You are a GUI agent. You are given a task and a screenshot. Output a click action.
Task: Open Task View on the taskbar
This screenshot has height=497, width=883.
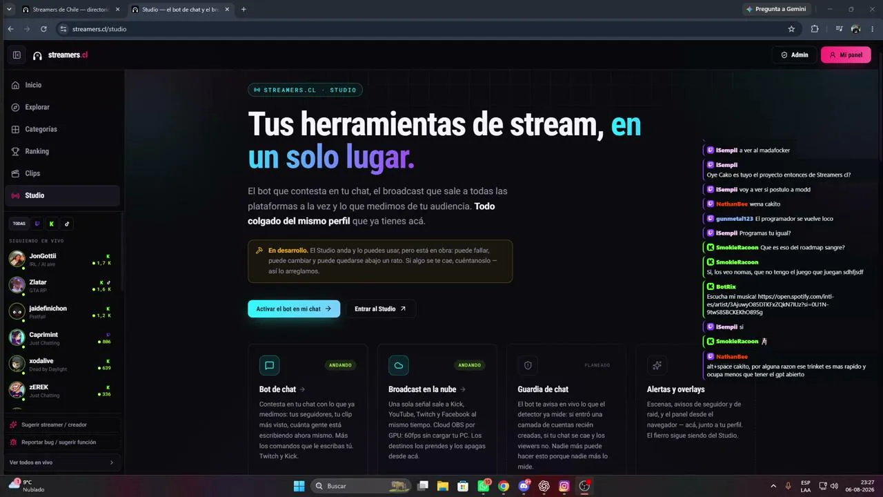[423, 486]
